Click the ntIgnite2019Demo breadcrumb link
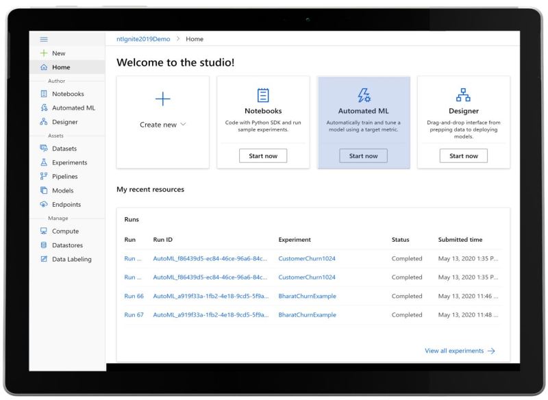Screen dimensions: 548x400 pyautogui.click(x=143, y=39)
